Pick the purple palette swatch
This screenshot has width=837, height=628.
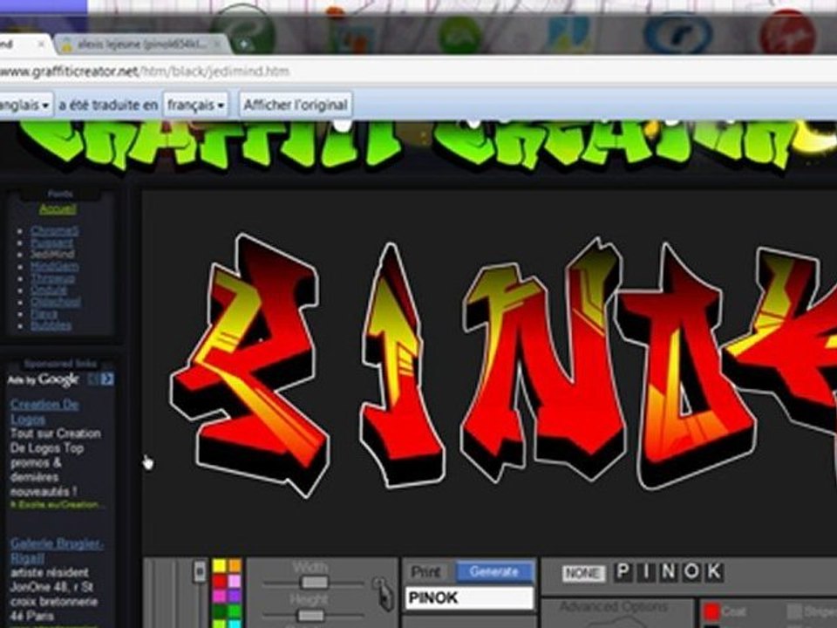coord(235,596)
